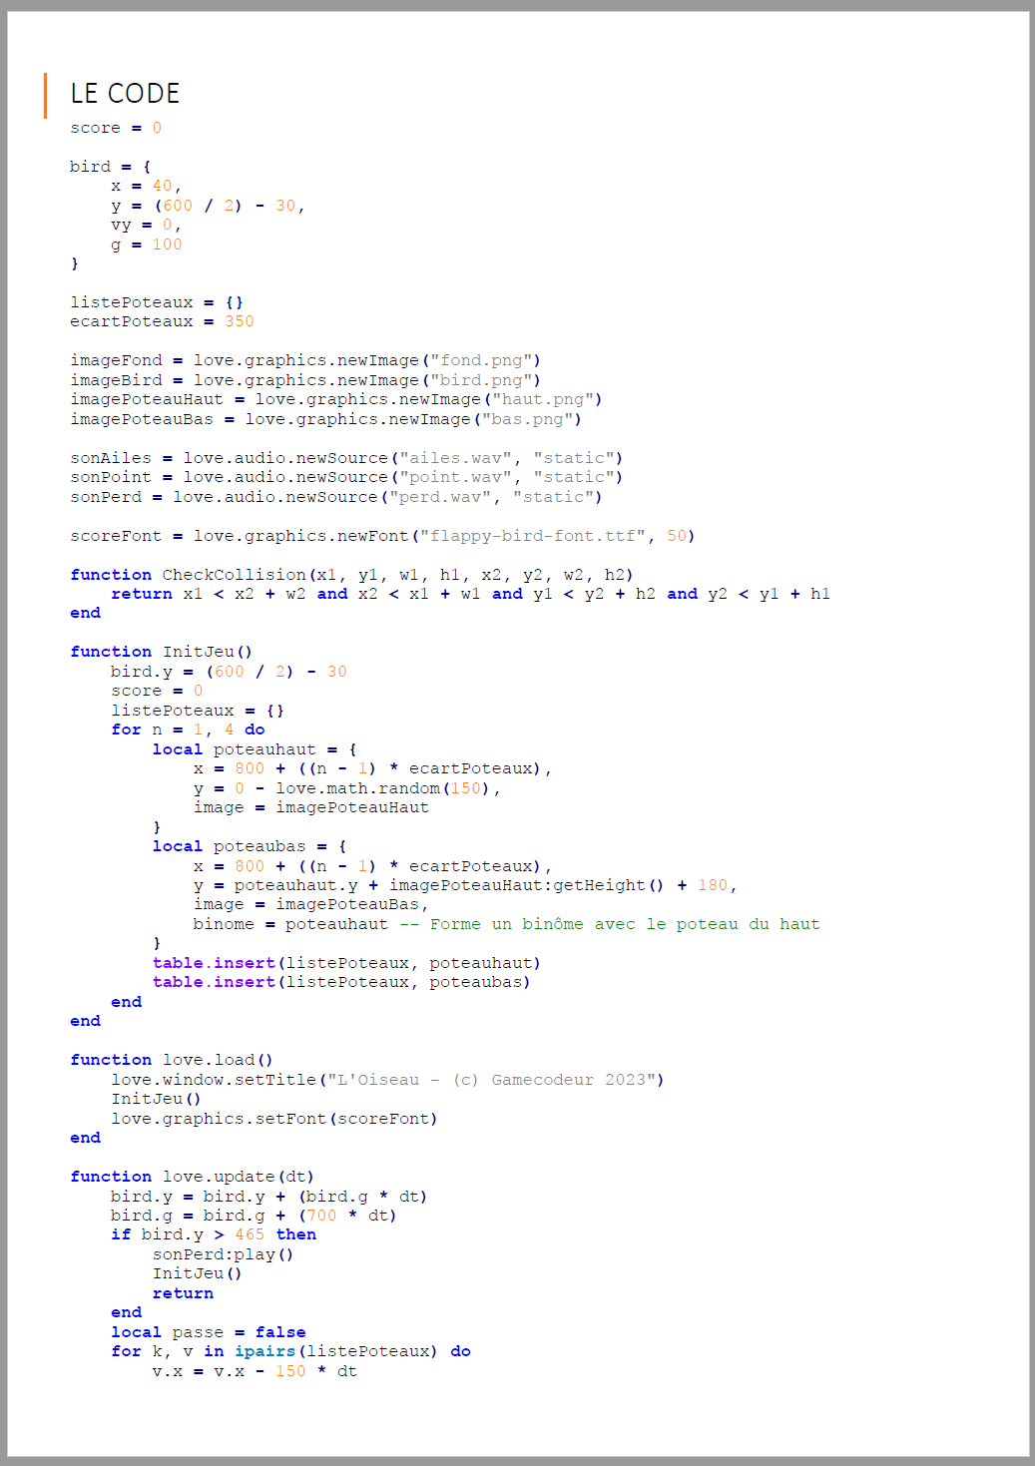Image resolution: width=1035 pixels, height=1466 pixels.
Task: Select the ailes.wav audio source line
Action: [x=344, y=457]
